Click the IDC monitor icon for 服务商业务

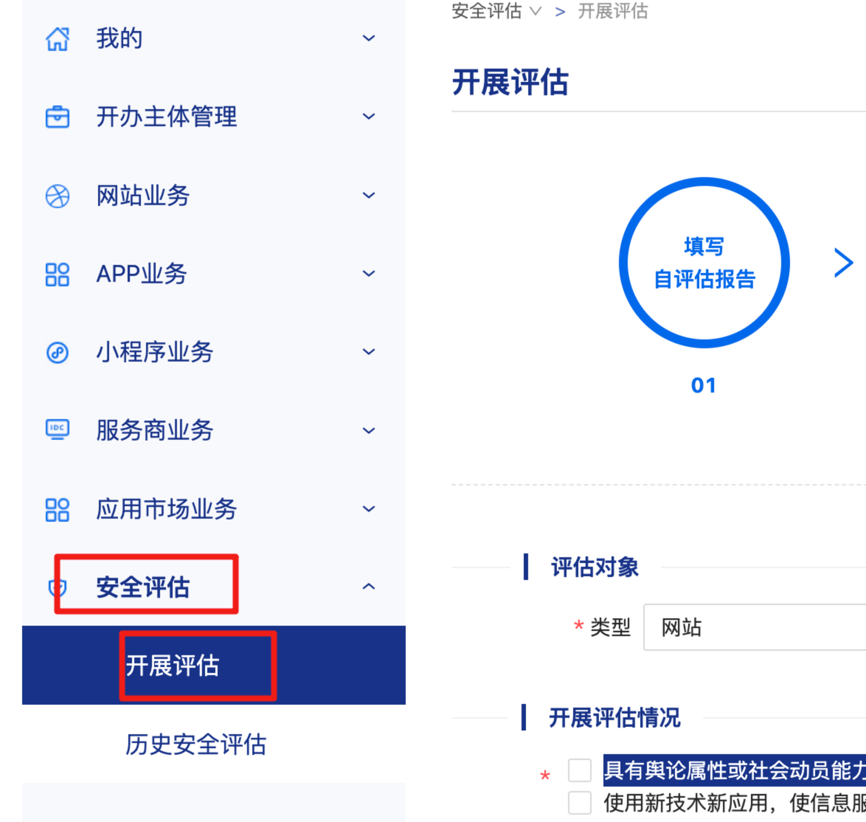[x=58, y=429]
